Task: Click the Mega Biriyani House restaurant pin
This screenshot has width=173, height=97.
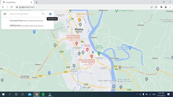Action: (x=79, y=20)
